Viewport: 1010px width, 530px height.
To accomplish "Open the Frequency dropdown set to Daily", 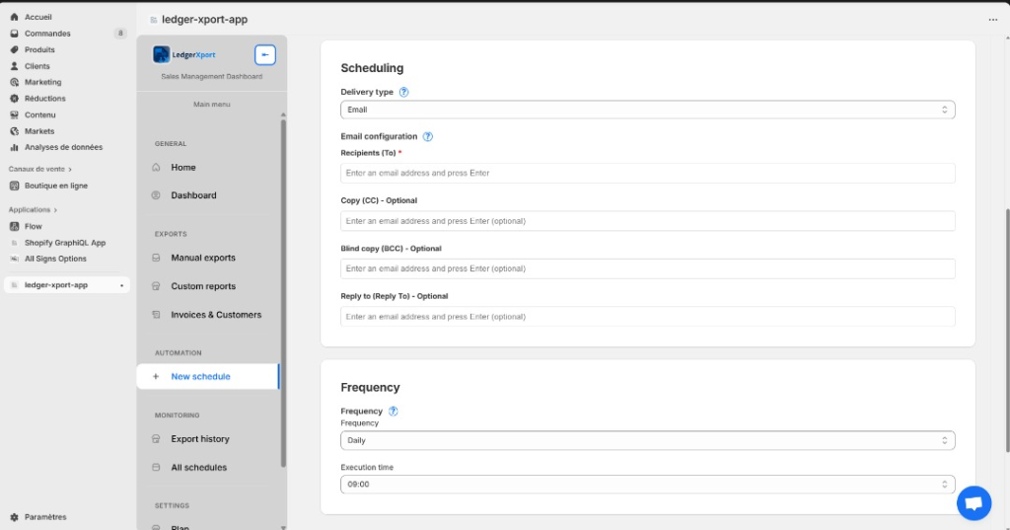I will click(647, 440).
